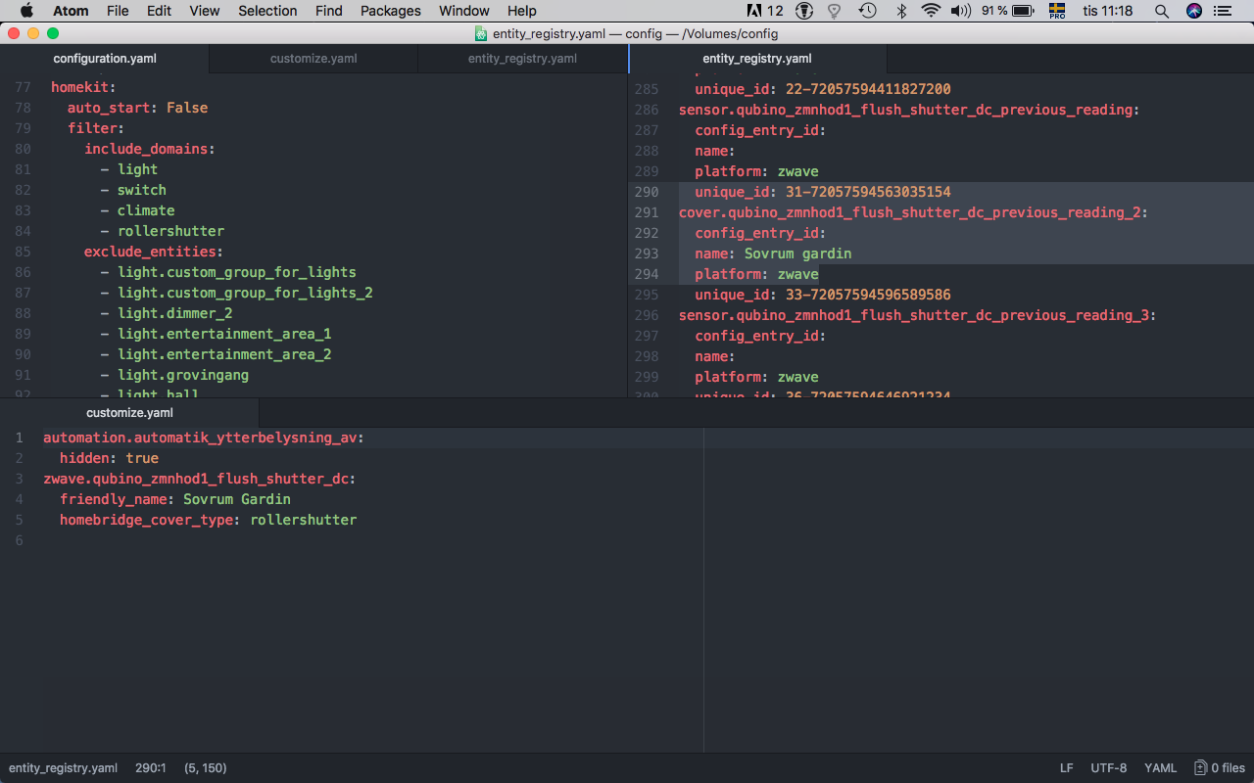
Task: Open the Packages menu
Action: [x=390, y=11]
